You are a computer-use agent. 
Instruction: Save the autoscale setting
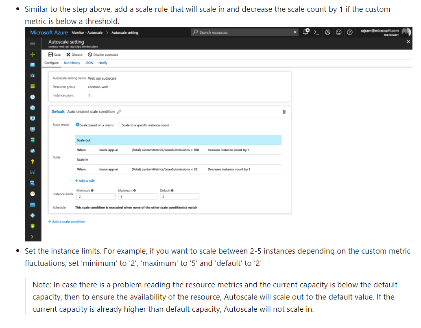point(55,55)
